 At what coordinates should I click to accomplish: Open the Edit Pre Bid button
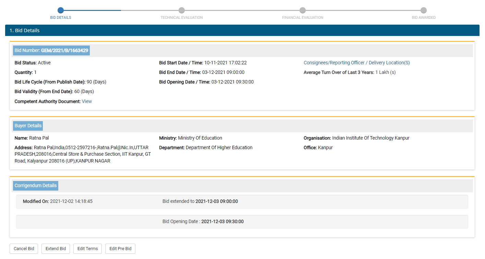tap(120, 249)
